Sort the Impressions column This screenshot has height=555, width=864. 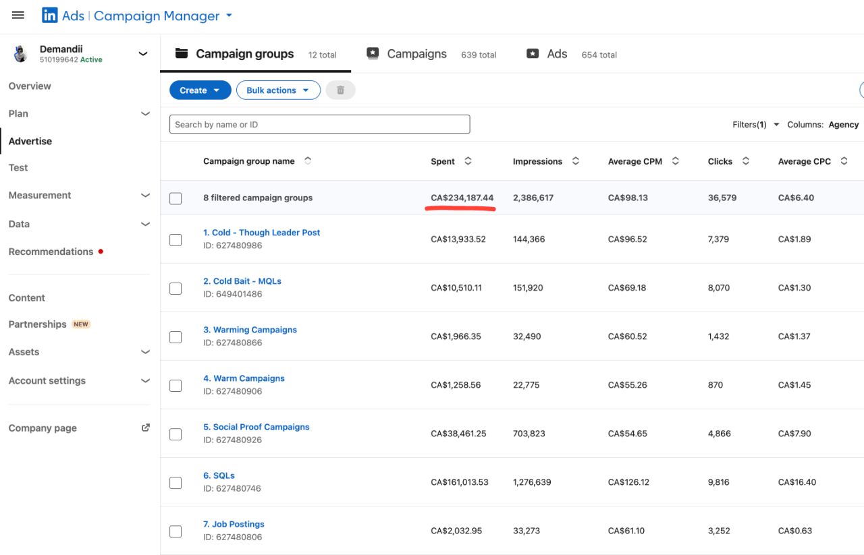(x=575, y=160)
